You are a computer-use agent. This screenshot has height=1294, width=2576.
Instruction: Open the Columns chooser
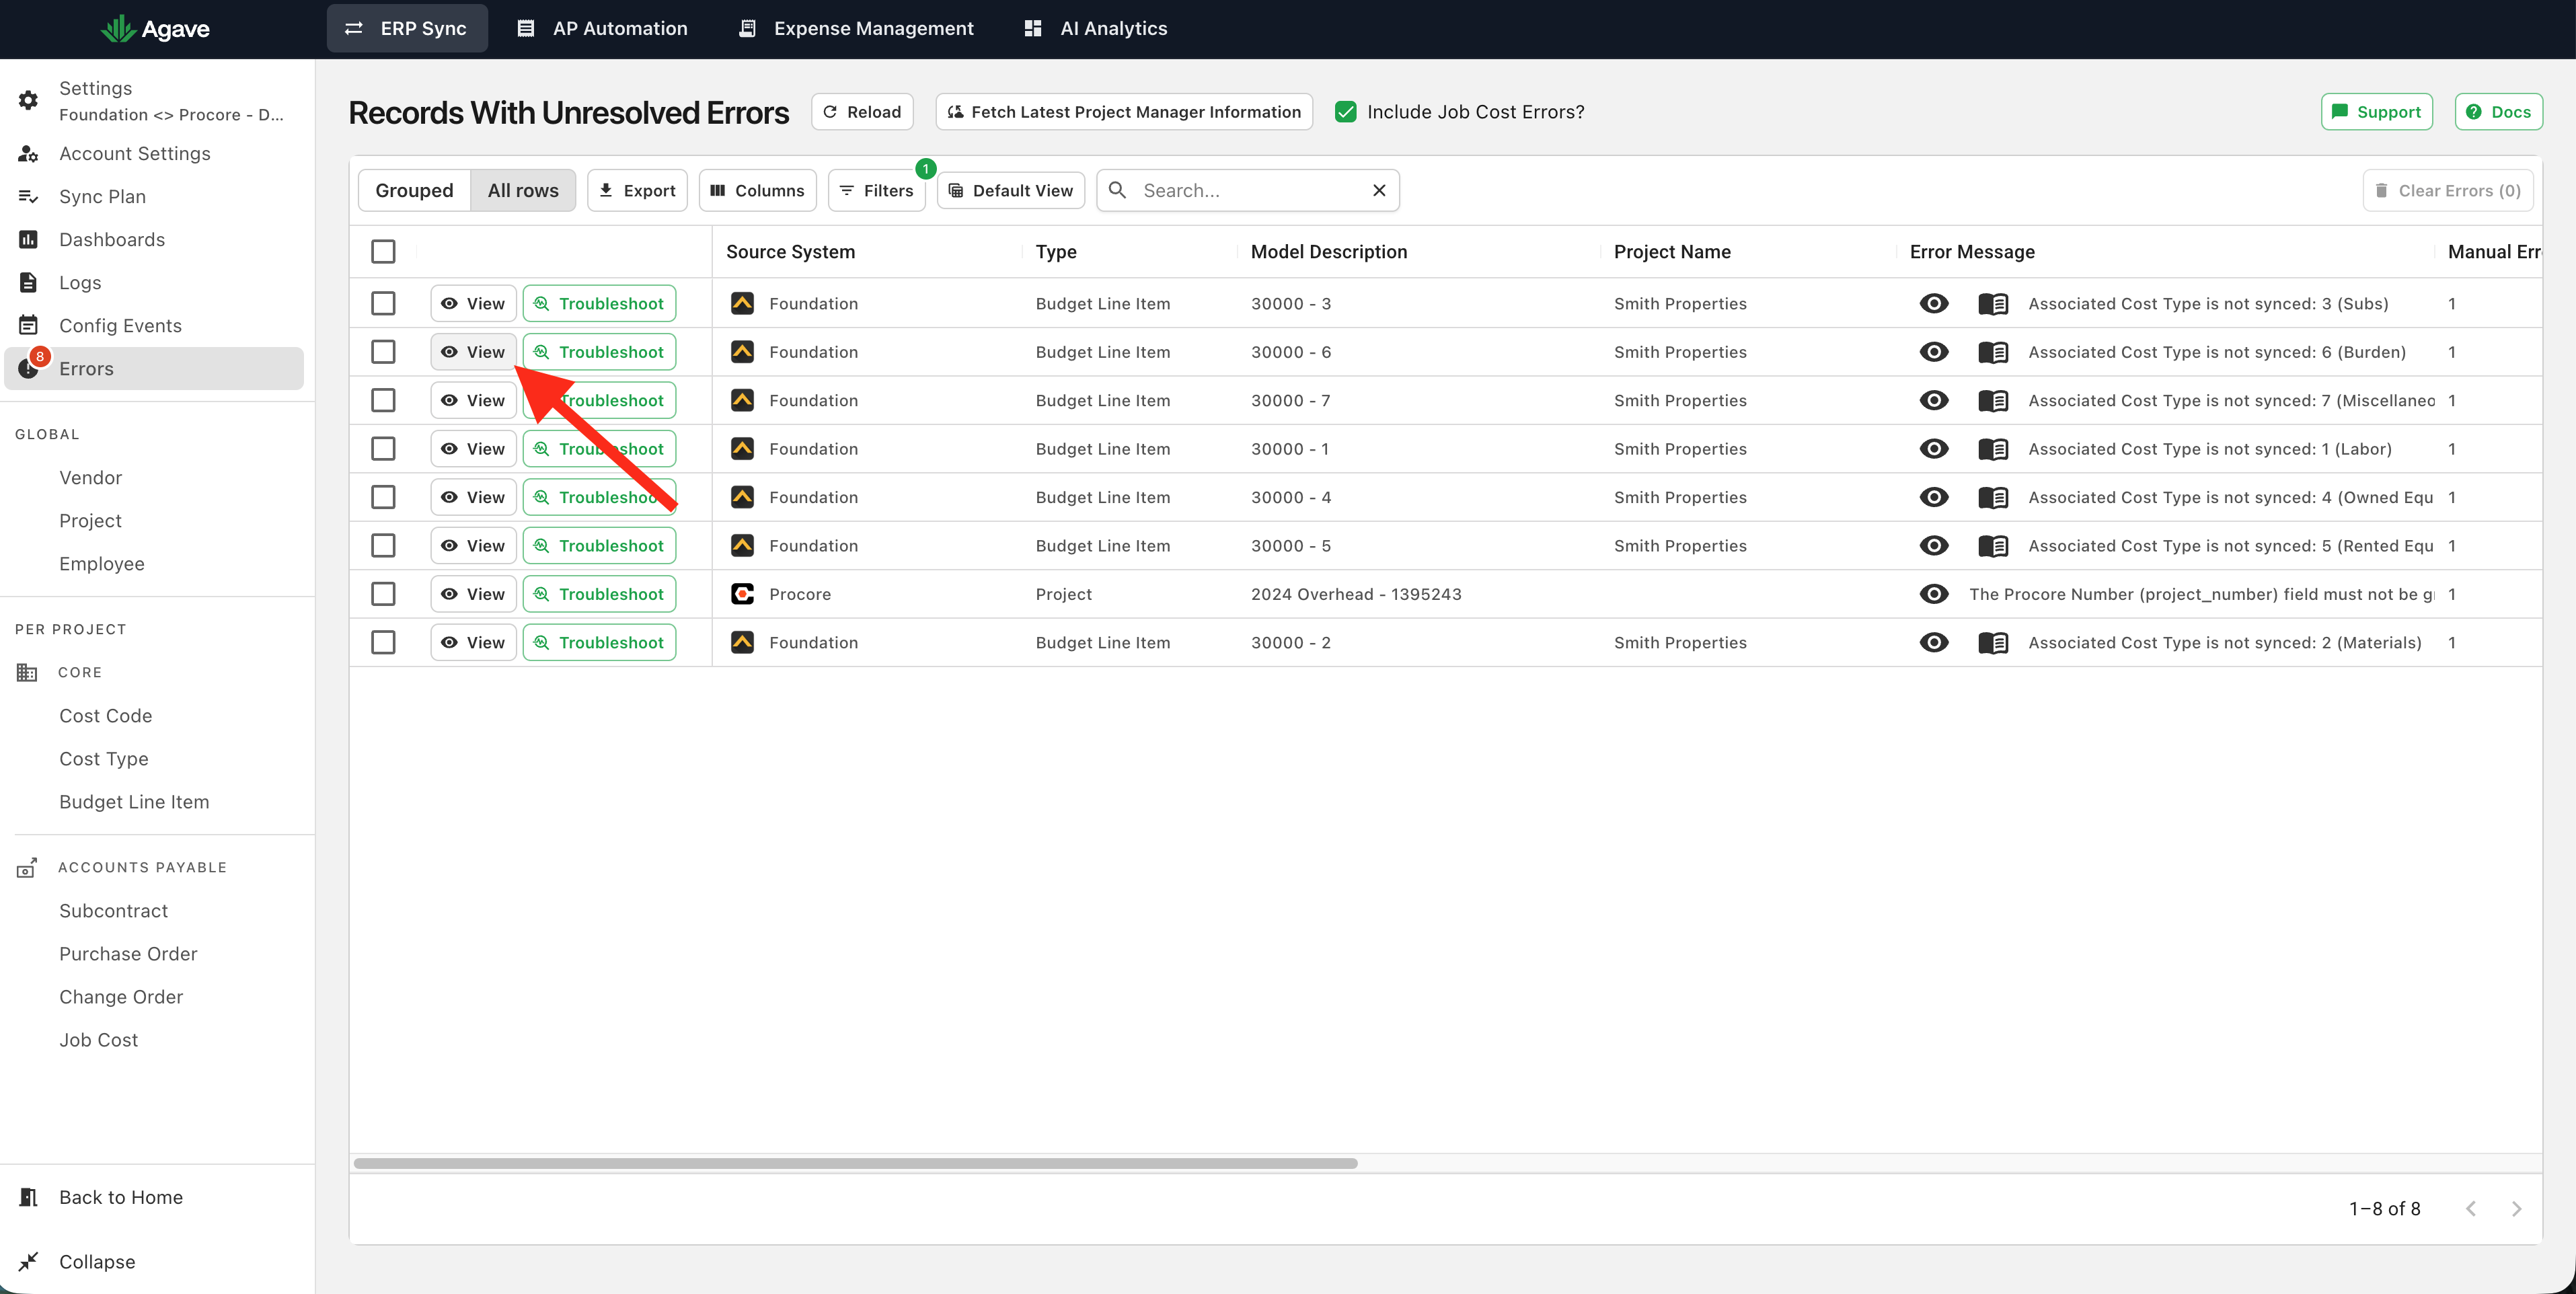757,190
